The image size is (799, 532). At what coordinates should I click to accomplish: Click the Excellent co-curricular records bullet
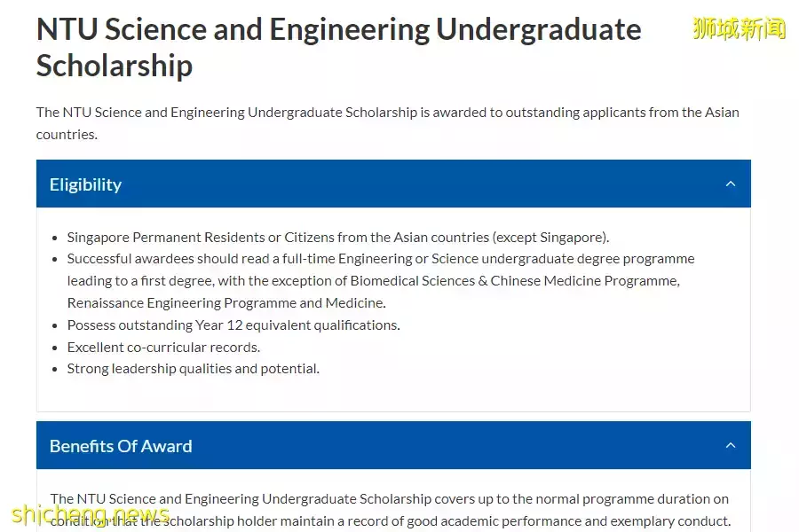[x=163, y=348]
